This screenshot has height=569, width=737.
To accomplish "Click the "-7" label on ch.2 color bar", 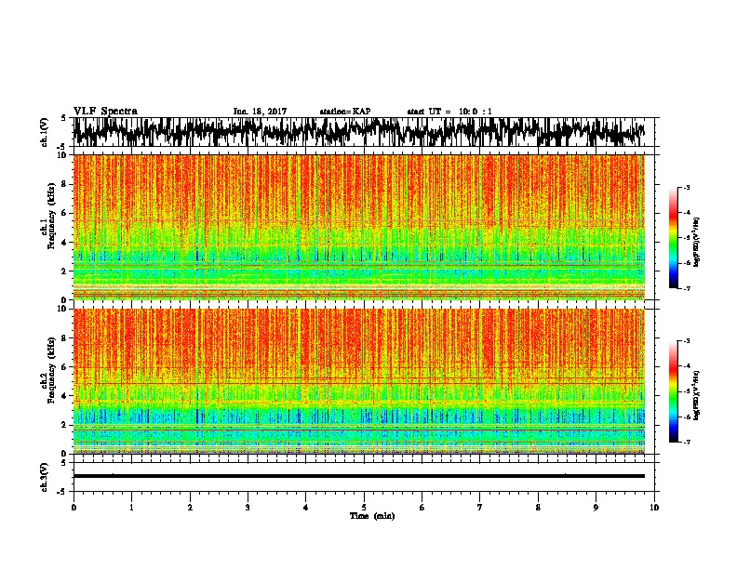I will pos(686,442).
